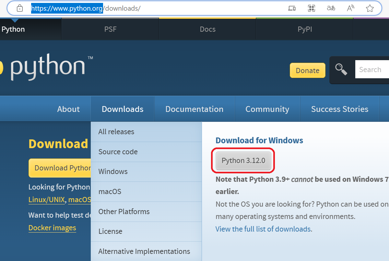Open the About navigation menu
The width and height of the screenshot is (389, 261).
click(68, 109)
